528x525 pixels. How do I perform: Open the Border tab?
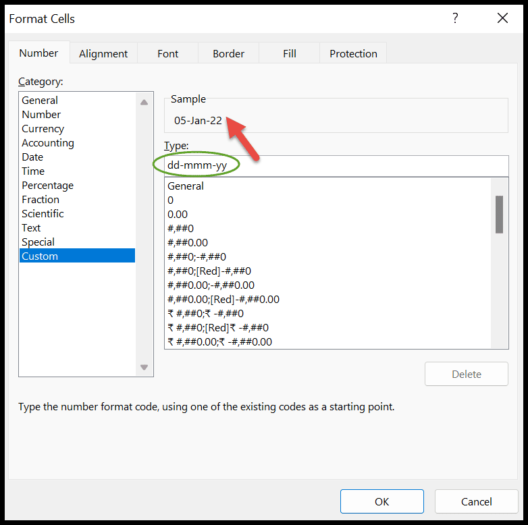click(229, 53)
